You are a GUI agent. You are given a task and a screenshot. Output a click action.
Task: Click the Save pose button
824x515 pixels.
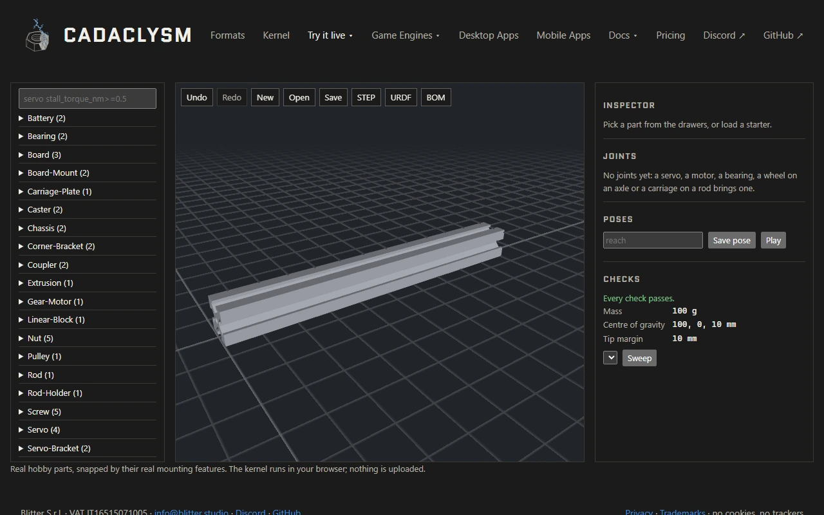(732, 241)
